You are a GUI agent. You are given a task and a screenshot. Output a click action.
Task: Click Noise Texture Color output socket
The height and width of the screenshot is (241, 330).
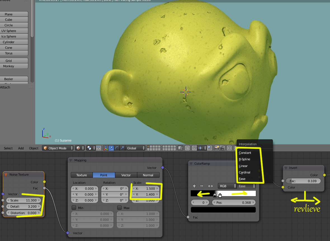(x=44, y=182)
